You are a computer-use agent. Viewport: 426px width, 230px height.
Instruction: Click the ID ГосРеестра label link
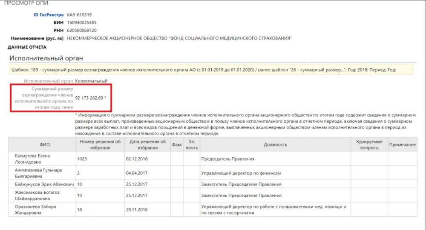pyautogui.click(x=48, y=14)
